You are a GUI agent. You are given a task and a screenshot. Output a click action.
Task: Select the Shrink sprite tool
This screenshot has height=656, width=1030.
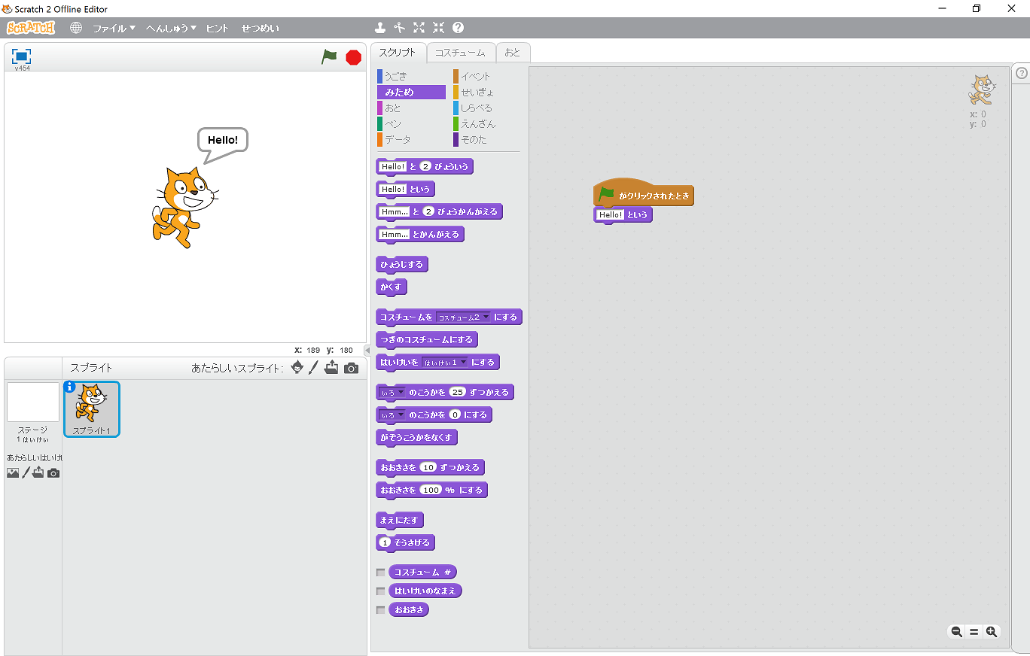[439, 28]
